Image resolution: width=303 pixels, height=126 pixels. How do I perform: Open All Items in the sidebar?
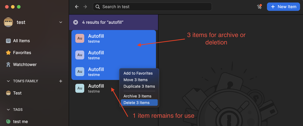pos(21,41)
